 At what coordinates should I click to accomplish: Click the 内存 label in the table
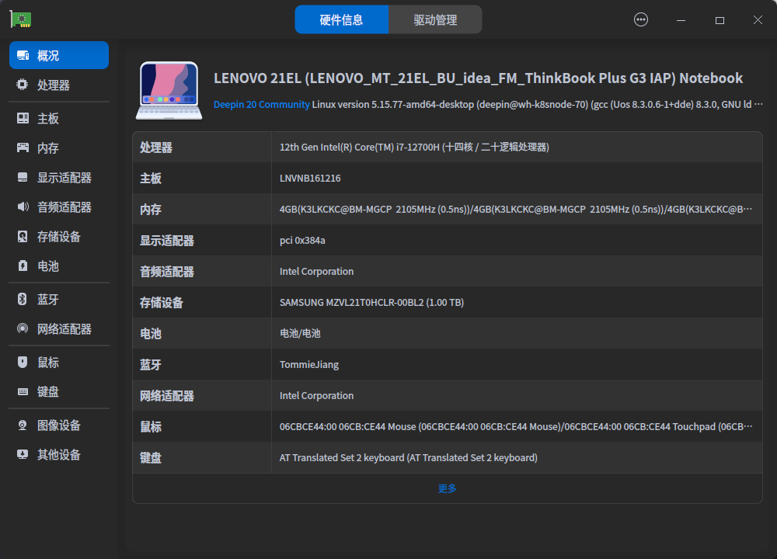pos(151,210)
